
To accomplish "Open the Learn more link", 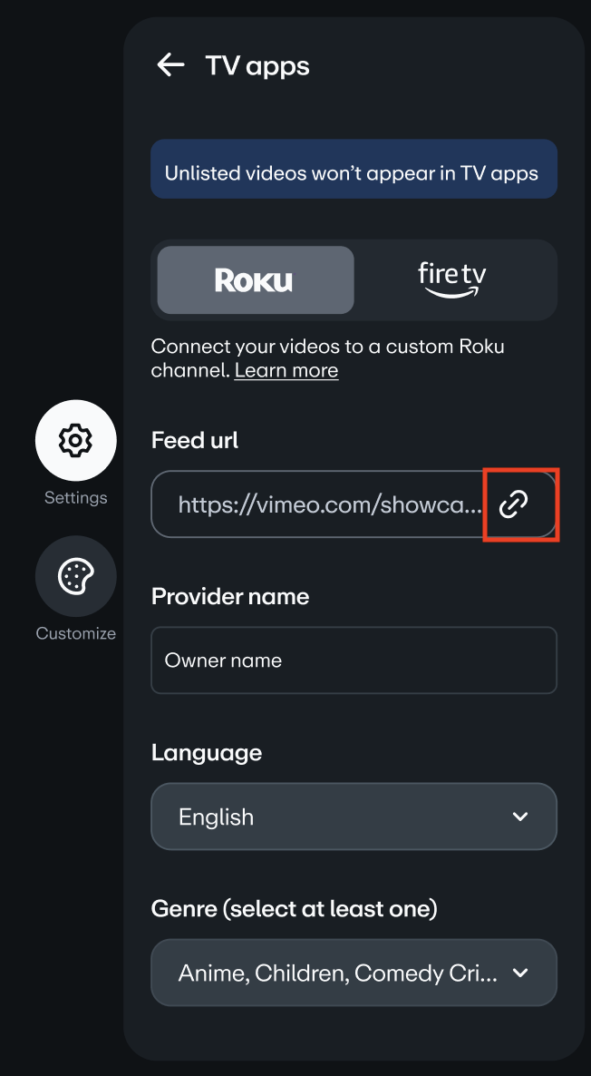I will click(286, 370).
